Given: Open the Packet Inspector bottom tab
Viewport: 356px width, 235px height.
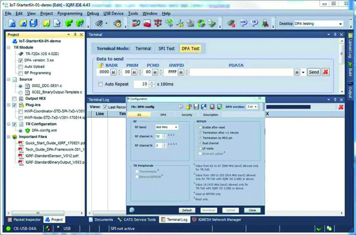Looking at the screenshot, I should (24, 219).
